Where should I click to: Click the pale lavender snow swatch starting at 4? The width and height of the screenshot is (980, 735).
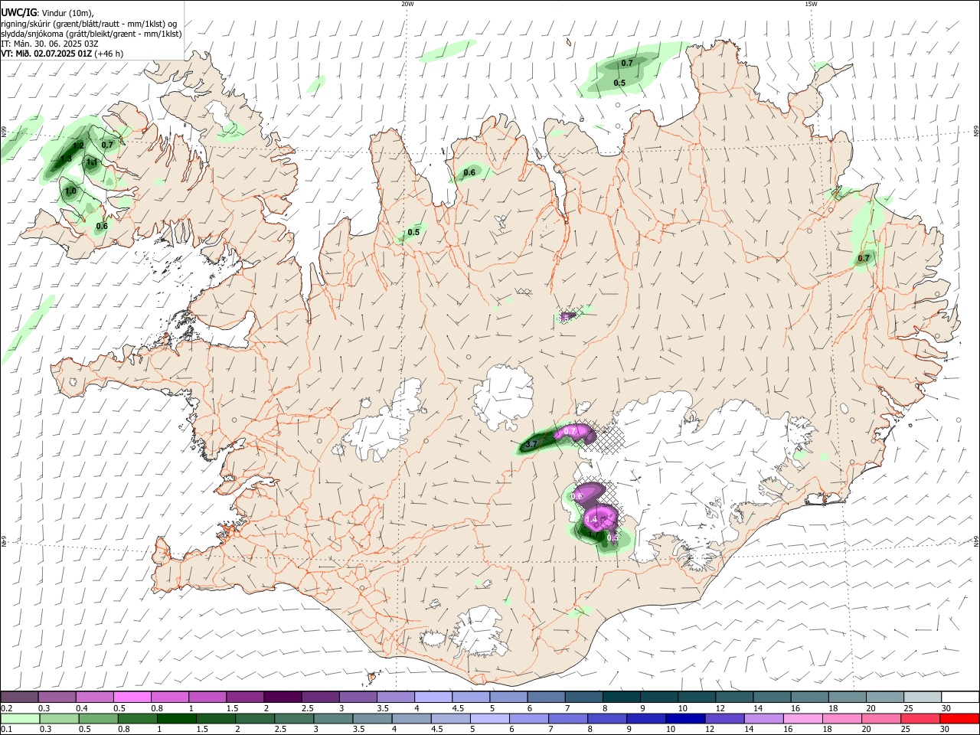432,697
